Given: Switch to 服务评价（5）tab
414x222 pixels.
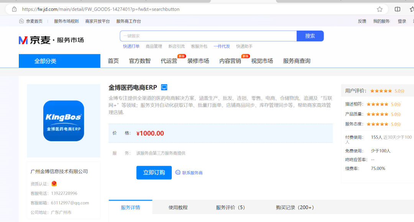Looking at the screenshot, I should pos(230,207).
